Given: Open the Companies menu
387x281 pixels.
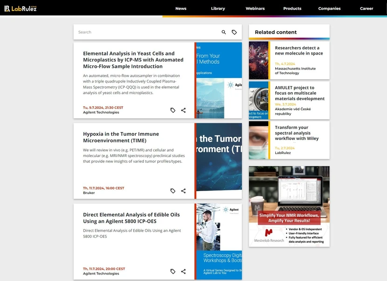Looking at the screenshot, I should coord(329,8).
